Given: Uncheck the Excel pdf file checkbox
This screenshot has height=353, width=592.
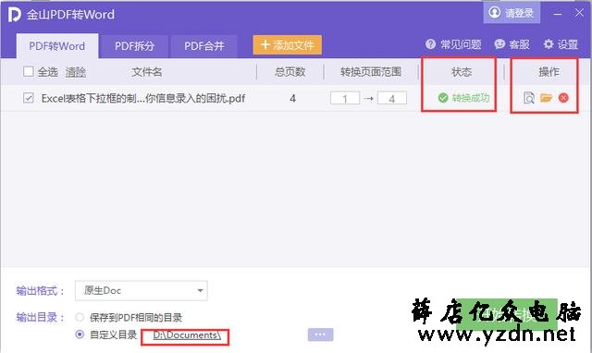Looking at the screenshot, I should [x=29, y=98].
